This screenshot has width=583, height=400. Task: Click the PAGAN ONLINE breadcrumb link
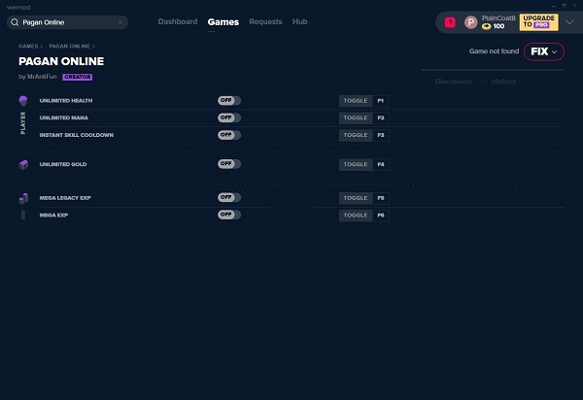click(x=70, y=46)
